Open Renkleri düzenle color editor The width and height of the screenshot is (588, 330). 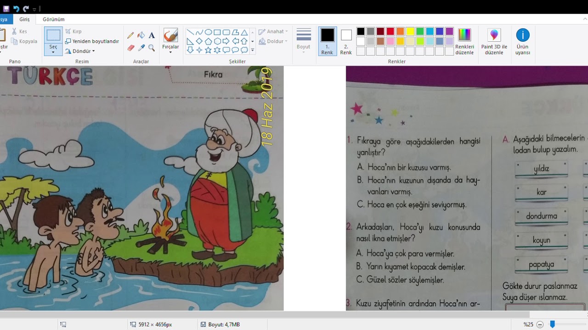pyautogui.click(x=464, y=41)
